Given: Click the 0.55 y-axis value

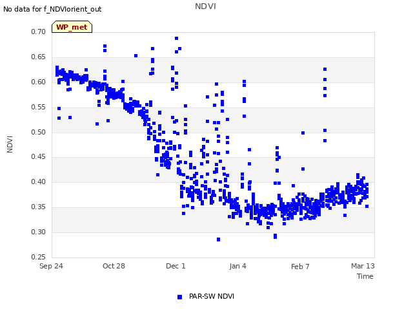Looking at the screenshot, I should tap(38, 107).
